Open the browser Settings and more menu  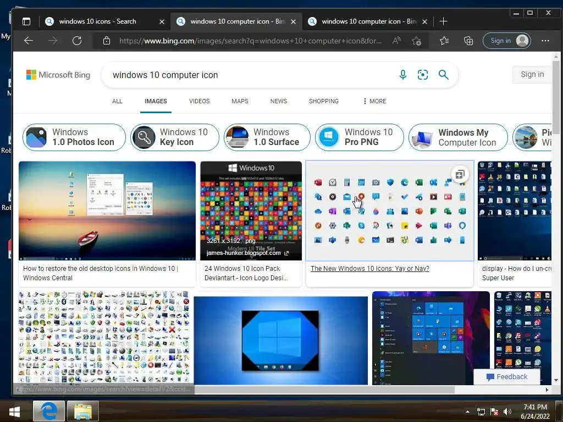[x=545, y=41]
